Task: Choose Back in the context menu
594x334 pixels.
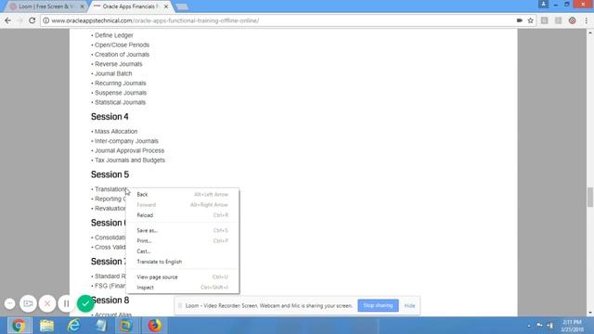Action: (182, 194)
